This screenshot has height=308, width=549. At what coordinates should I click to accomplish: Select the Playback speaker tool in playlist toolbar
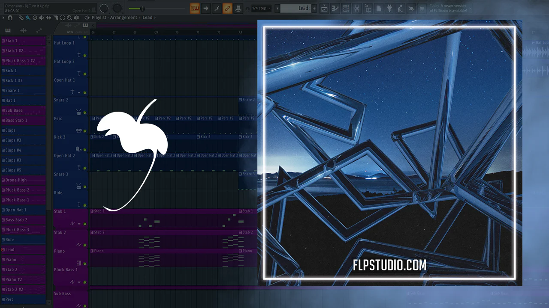click(76, 18)
